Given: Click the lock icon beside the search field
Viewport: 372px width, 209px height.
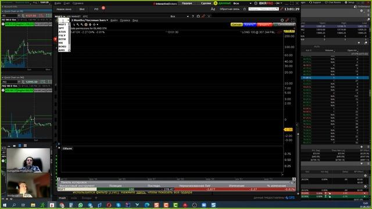Looking at the screenshot, I should click(245, 9).
